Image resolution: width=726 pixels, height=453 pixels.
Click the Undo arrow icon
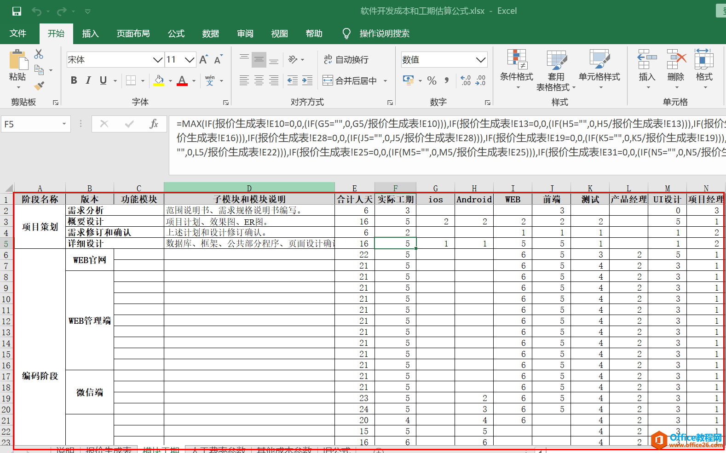[x=37, y=11]
